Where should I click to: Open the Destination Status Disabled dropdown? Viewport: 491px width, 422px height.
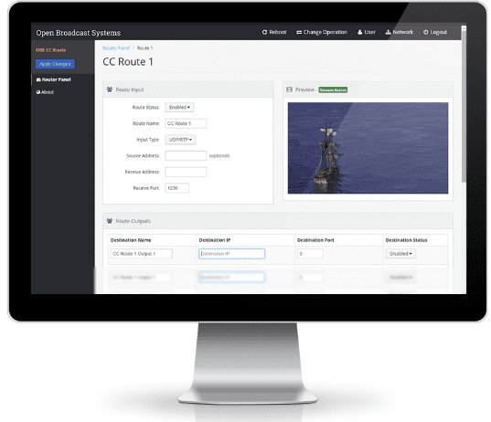(400, 254)
